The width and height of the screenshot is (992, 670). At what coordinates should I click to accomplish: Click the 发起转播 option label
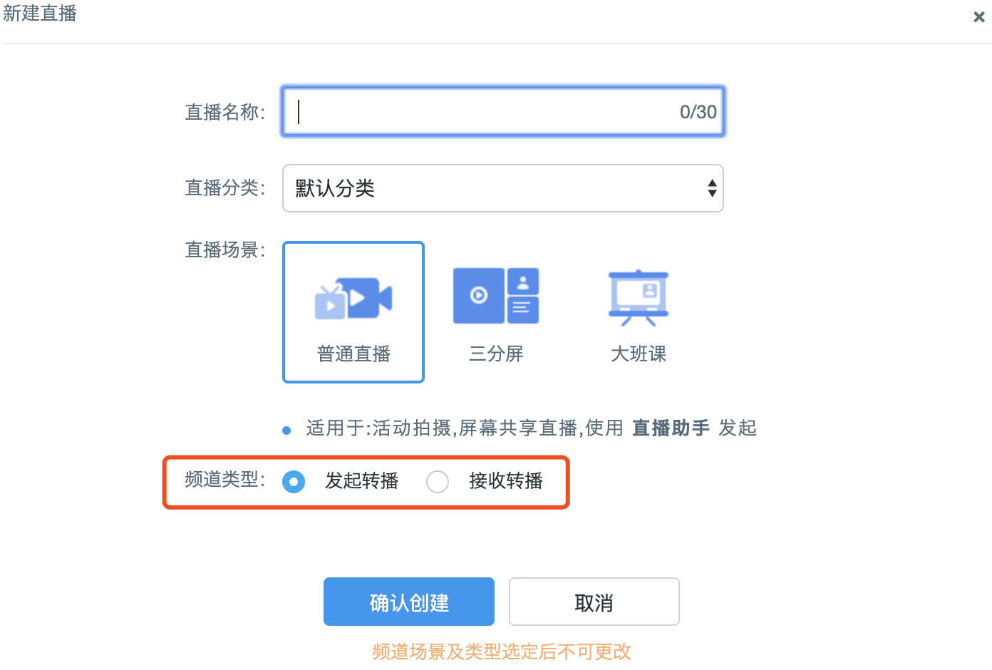(362, 481)
